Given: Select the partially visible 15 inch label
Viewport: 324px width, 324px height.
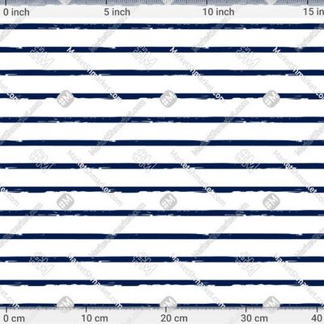Looking at the screenshot, I should [313, 11].
